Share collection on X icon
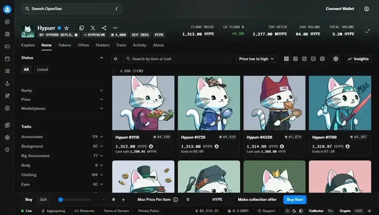 (93, 28)
